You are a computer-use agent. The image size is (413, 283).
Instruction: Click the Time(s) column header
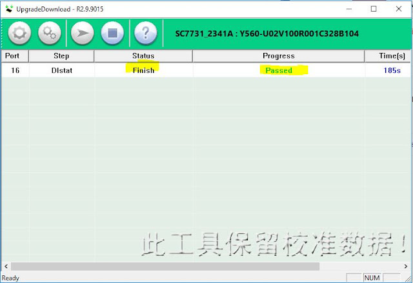point(387,56)
